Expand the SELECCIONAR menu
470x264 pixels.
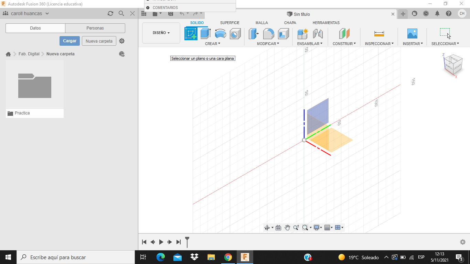[x=445, y=44]
